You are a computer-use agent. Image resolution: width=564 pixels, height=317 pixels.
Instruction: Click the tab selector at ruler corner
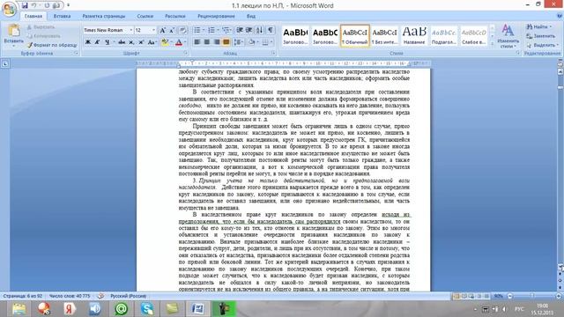pyautogui.click(x=5, y=64)
